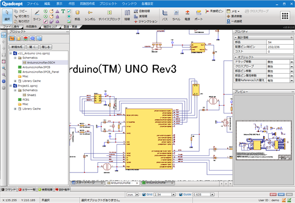Open the デバイスブロック tool
The height and width of the screenshot is (203, 295).
tap(109, 15)
